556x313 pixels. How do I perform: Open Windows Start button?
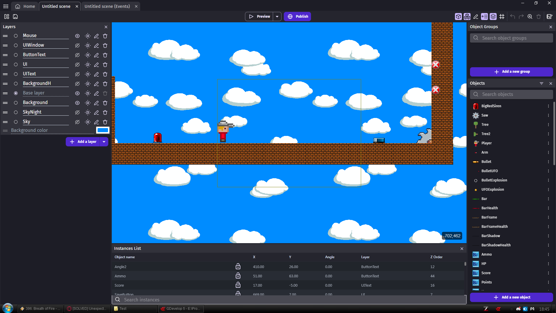(x=8, y=308)
